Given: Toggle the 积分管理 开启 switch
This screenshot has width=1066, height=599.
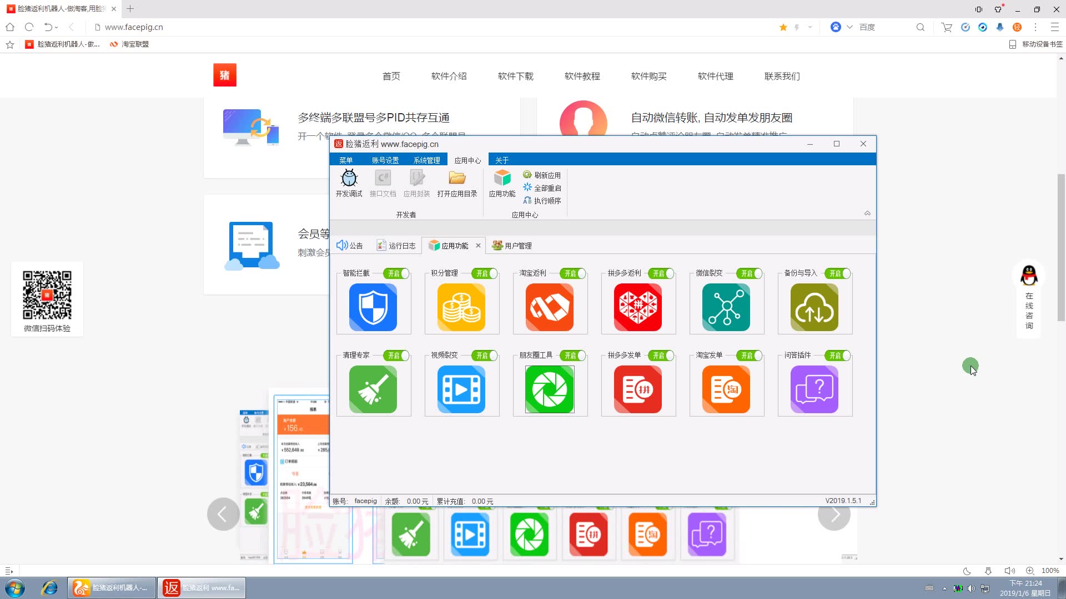Looking at the screenshot, I should click(485, 273).
